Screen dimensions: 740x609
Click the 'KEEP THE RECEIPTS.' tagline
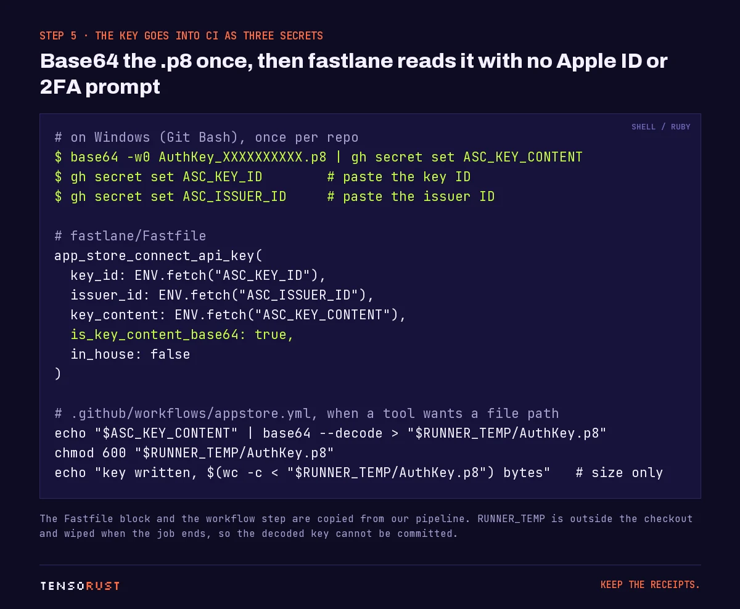click(651, 585)
